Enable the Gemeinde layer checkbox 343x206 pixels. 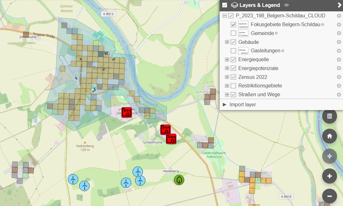coord(234,33)
